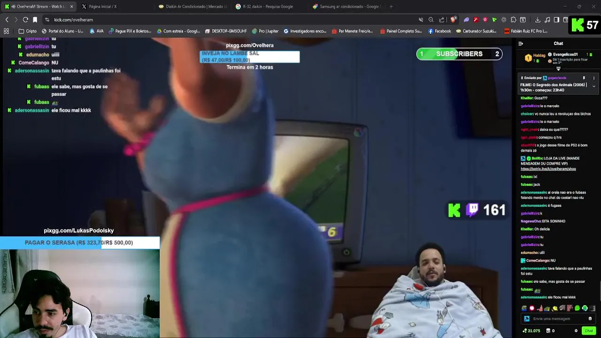Collapse the chat panel with the arrow-lines icon

pyautogui.click(x=520, y=44)
